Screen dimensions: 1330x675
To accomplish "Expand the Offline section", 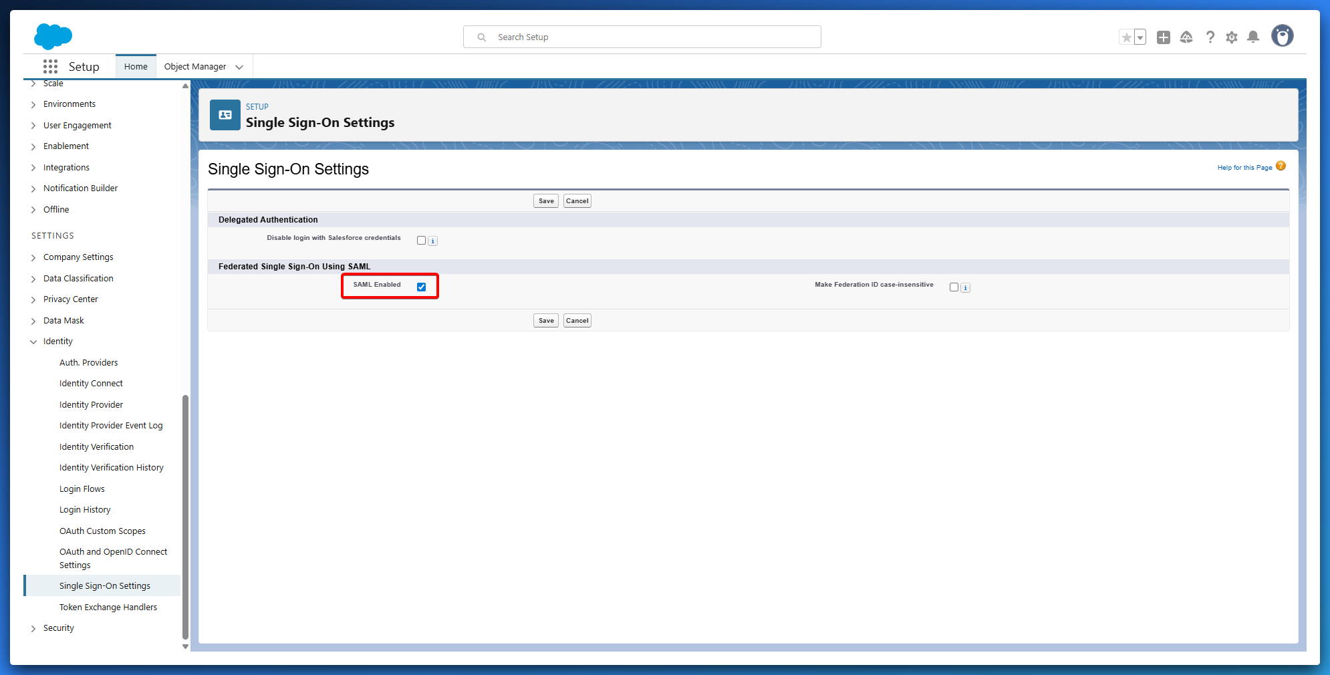I will (x=33, y=210).
